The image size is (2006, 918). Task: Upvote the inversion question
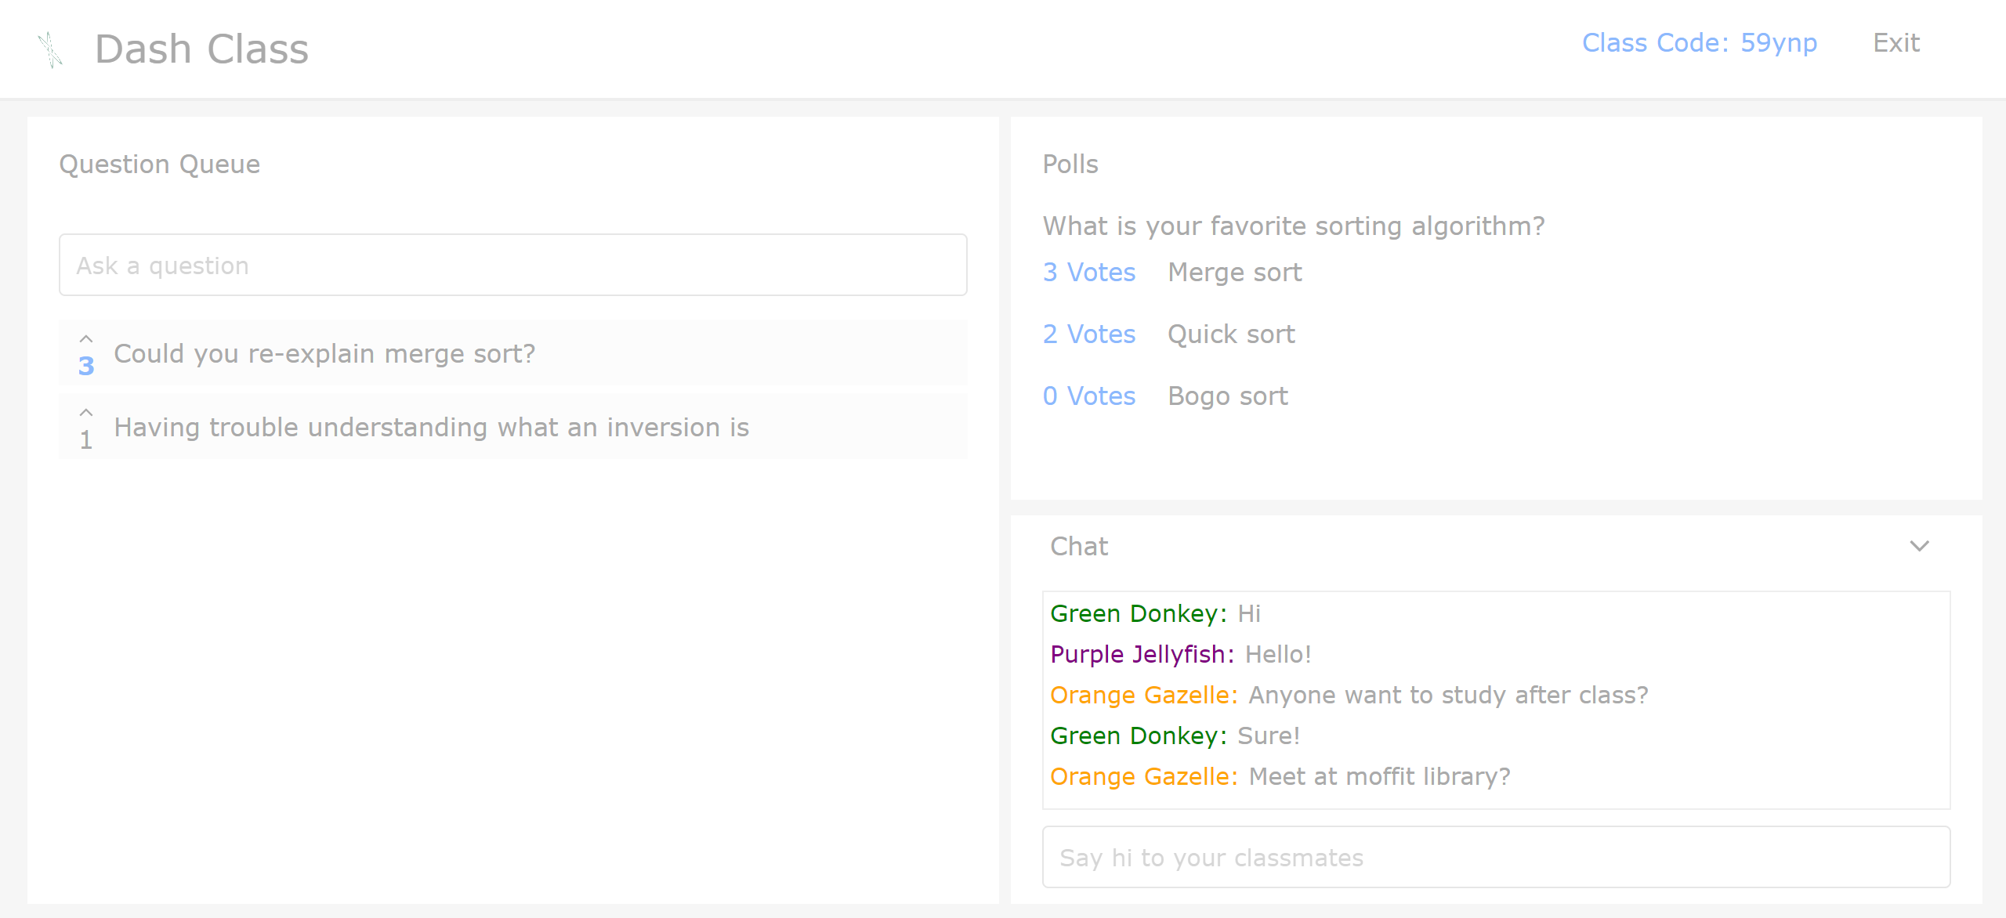[86, 413]
